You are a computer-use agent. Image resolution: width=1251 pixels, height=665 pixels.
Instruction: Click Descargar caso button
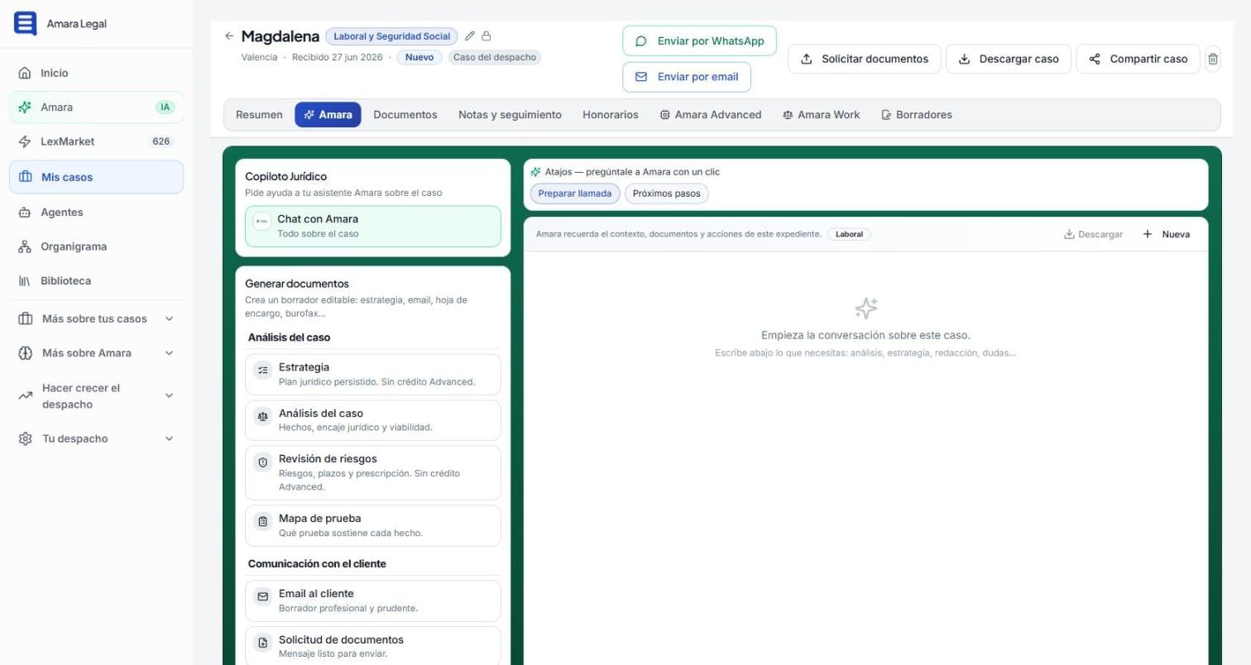1009,59
